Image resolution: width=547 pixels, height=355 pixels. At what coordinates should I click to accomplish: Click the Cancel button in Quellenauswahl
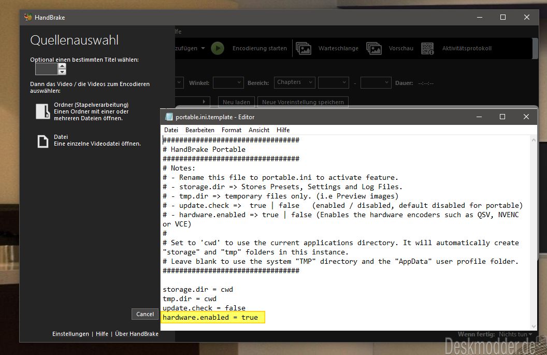(145, 314)
